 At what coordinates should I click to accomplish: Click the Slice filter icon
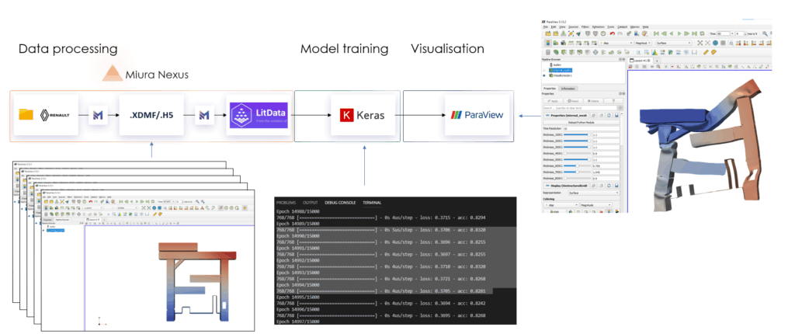[572, 52]
